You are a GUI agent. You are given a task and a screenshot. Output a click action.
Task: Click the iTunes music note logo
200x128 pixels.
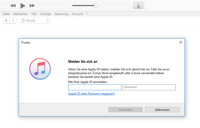[x=40, y=69]
